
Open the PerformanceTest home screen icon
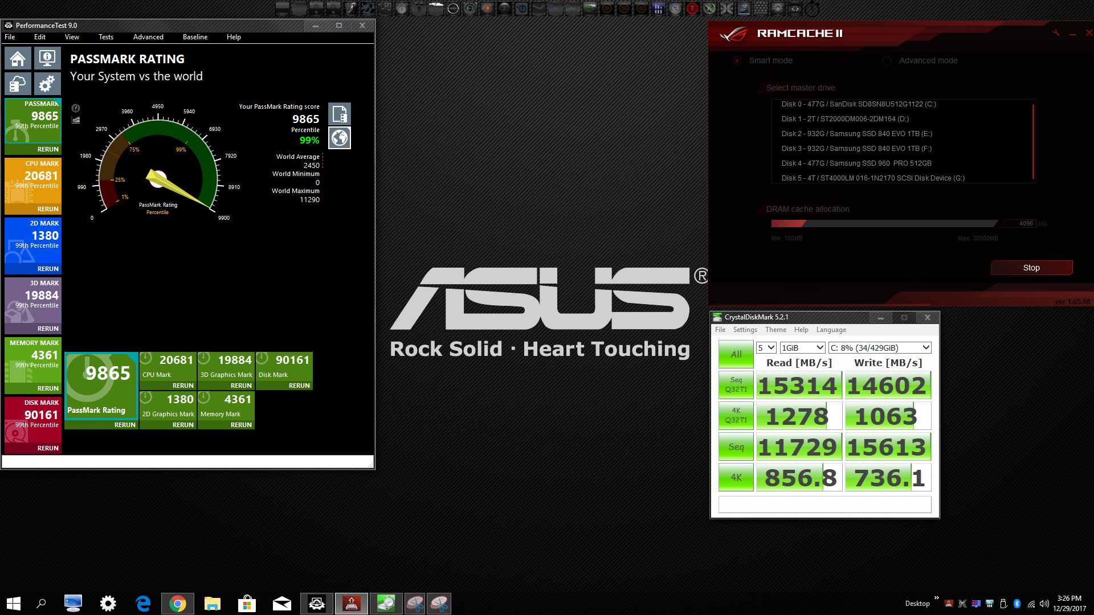click(x=18, y=58)
